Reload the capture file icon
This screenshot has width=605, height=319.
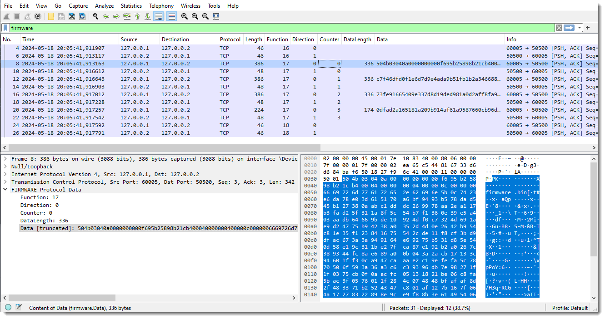82,16
